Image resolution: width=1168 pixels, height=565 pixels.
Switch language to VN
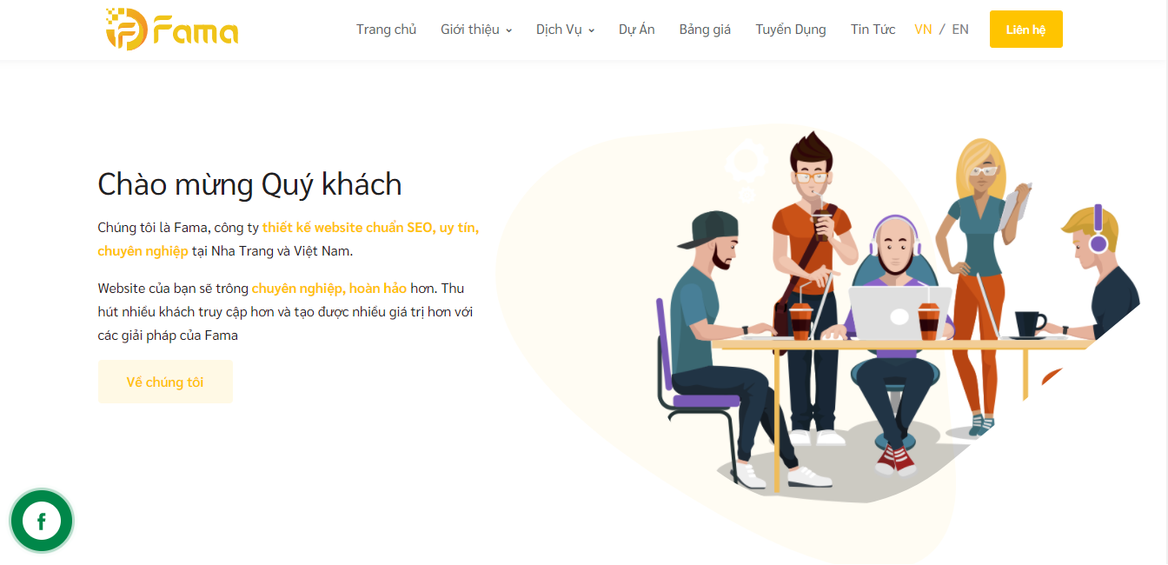click(923, 30)
